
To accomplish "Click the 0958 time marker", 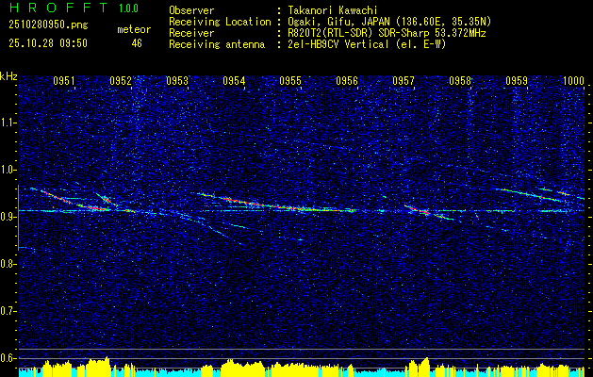I will click(x=460, y=80).
